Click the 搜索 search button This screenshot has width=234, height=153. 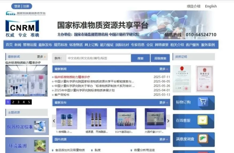[140, 58]
